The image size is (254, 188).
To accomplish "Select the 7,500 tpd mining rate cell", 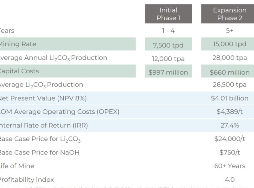I will point(168,44).
